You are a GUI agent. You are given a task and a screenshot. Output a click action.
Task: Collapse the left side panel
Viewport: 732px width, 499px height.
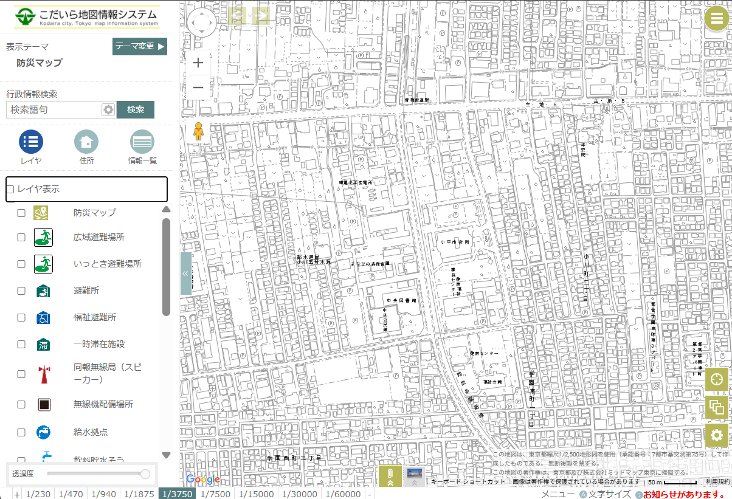point(185,274)
